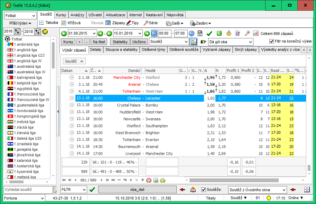Screen dimensions: 316x204
Task: Click the Uloženo button
Action: click(x=139, y=42)
